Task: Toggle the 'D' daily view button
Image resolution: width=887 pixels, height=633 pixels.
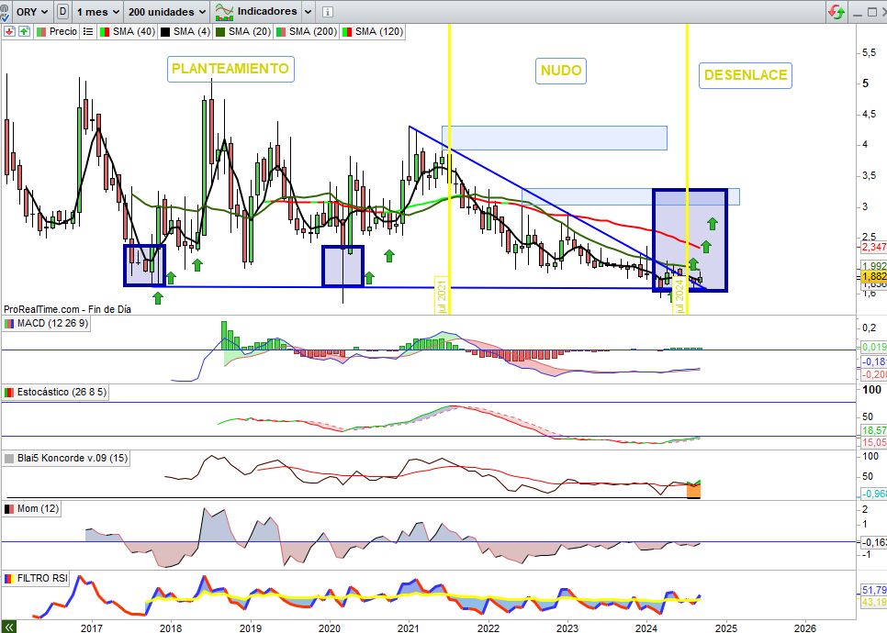Action: coord(62,11)
